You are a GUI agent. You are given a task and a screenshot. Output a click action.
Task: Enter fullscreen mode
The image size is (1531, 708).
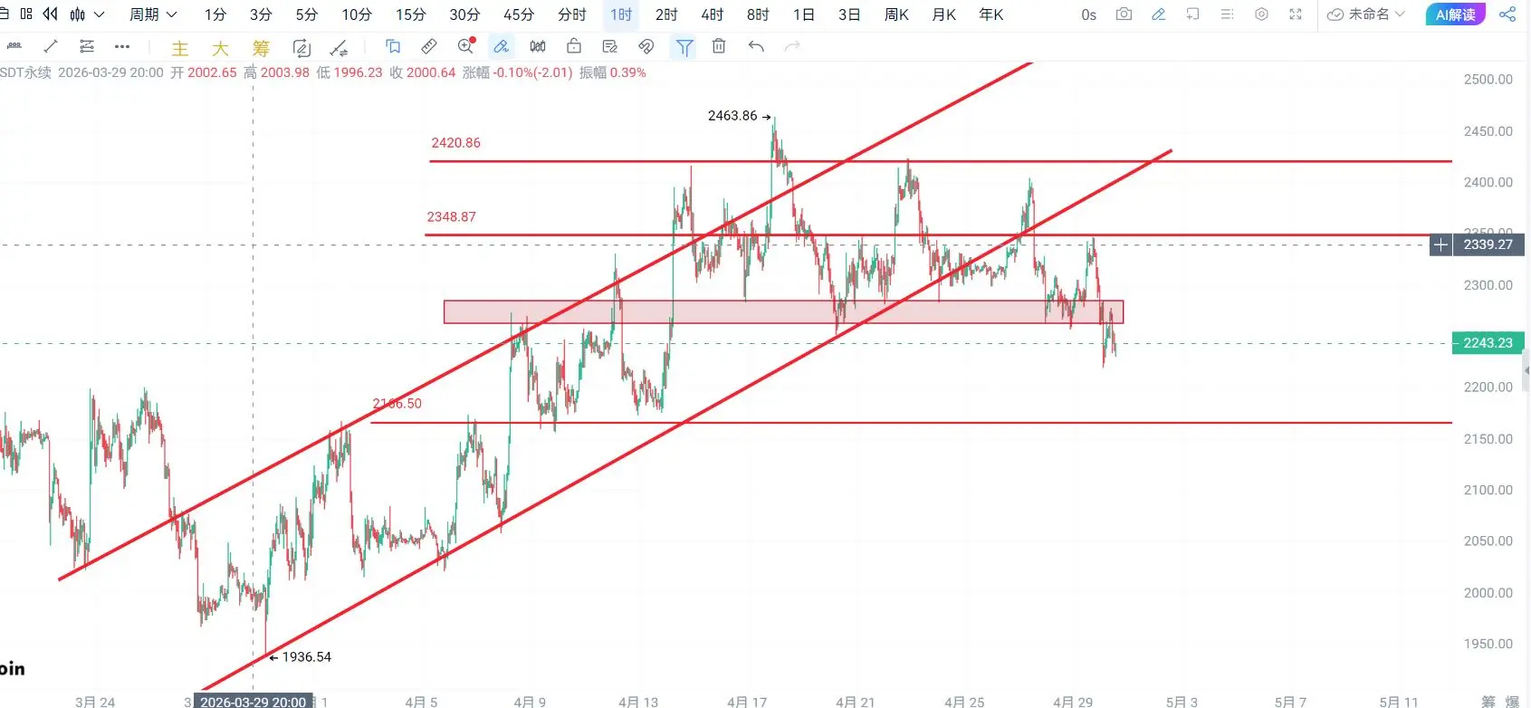coord(1296,14)
